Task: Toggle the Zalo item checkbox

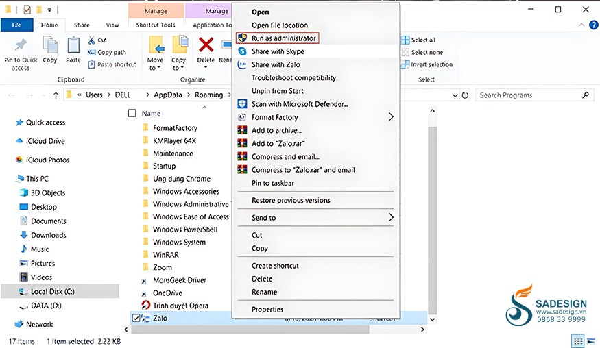Action: (x=136, y=318)
